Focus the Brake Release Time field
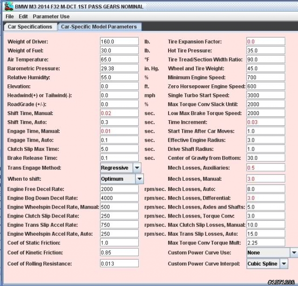 (x=119, y=158)
